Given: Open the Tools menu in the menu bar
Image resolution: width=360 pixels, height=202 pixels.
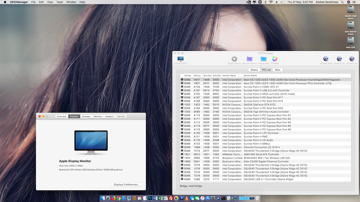Looking at the screenshot, I should pyautogui.click(x=60, y=2).
